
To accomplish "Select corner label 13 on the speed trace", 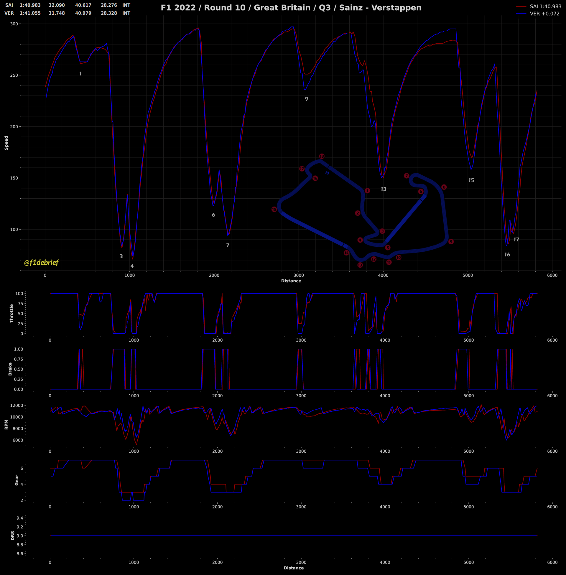I will click(384, 189).
